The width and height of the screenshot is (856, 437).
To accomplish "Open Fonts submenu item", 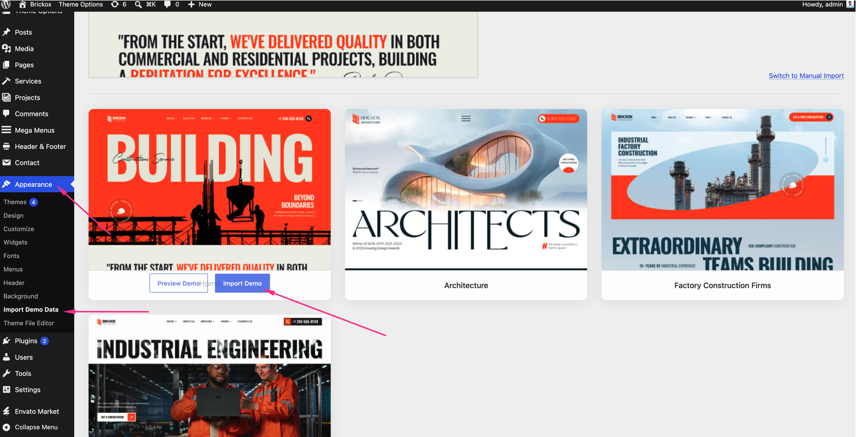I will [11, 256].
